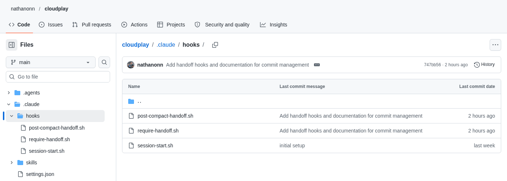
Task: Click the settings.json file icon in the tree
Action: click(x=20, y=174)
